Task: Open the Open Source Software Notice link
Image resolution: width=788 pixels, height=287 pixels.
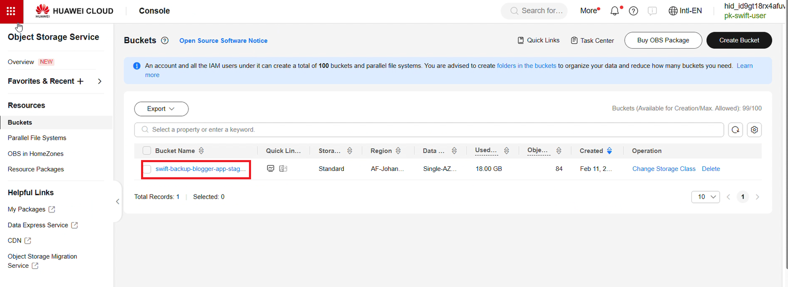Action: [223, 41]
